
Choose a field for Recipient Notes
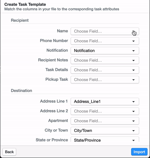click(x=105, y=60)
